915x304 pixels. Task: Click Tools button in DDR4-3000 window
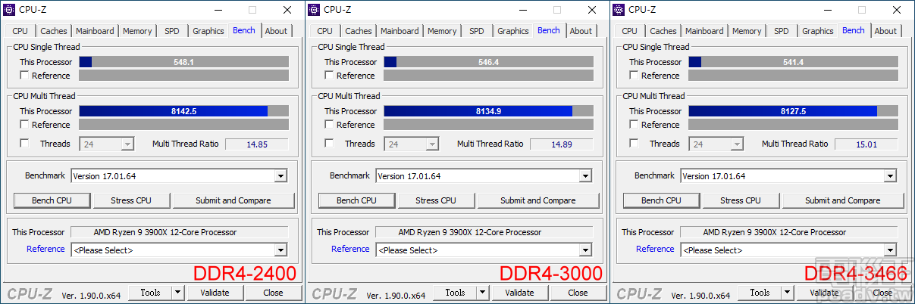point(455,293)
